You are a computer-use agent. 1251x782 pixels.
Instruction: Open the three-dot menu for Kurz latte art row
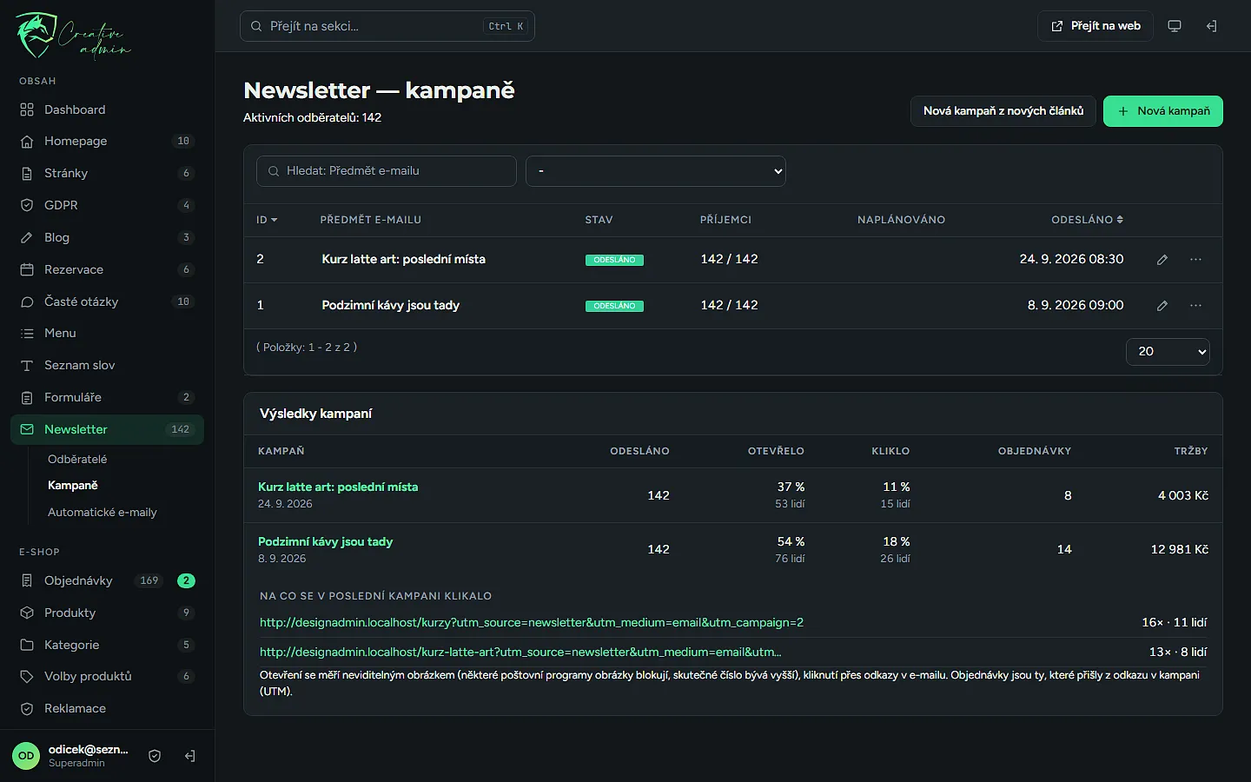point(1196,260)
